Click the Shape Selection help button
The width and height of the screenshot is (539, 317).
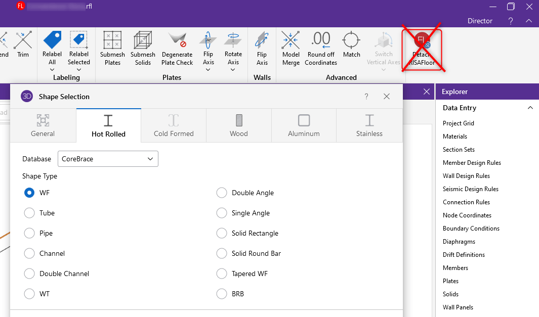pyautogui.click(x=366, y=97)
